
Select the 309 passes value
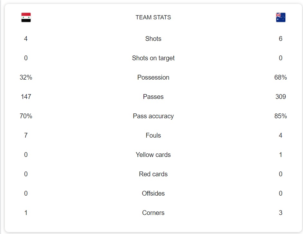coord(280,97)
